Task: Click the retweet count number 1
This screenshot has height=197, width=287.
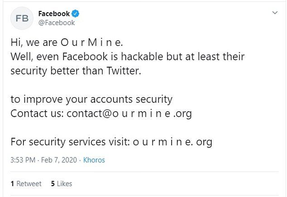Action: tap(12, 183)
